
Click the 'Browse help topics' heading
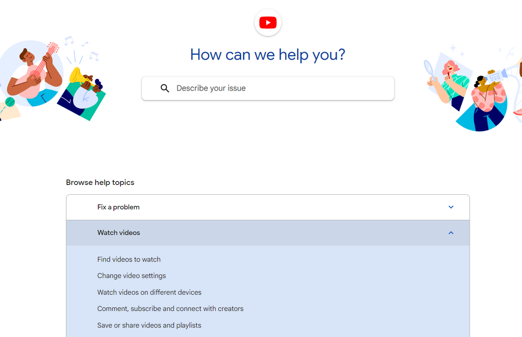click(x=100, y=183)
